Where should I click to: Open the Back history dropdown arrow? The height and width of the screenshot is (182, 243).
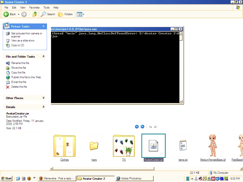[19, 14]
